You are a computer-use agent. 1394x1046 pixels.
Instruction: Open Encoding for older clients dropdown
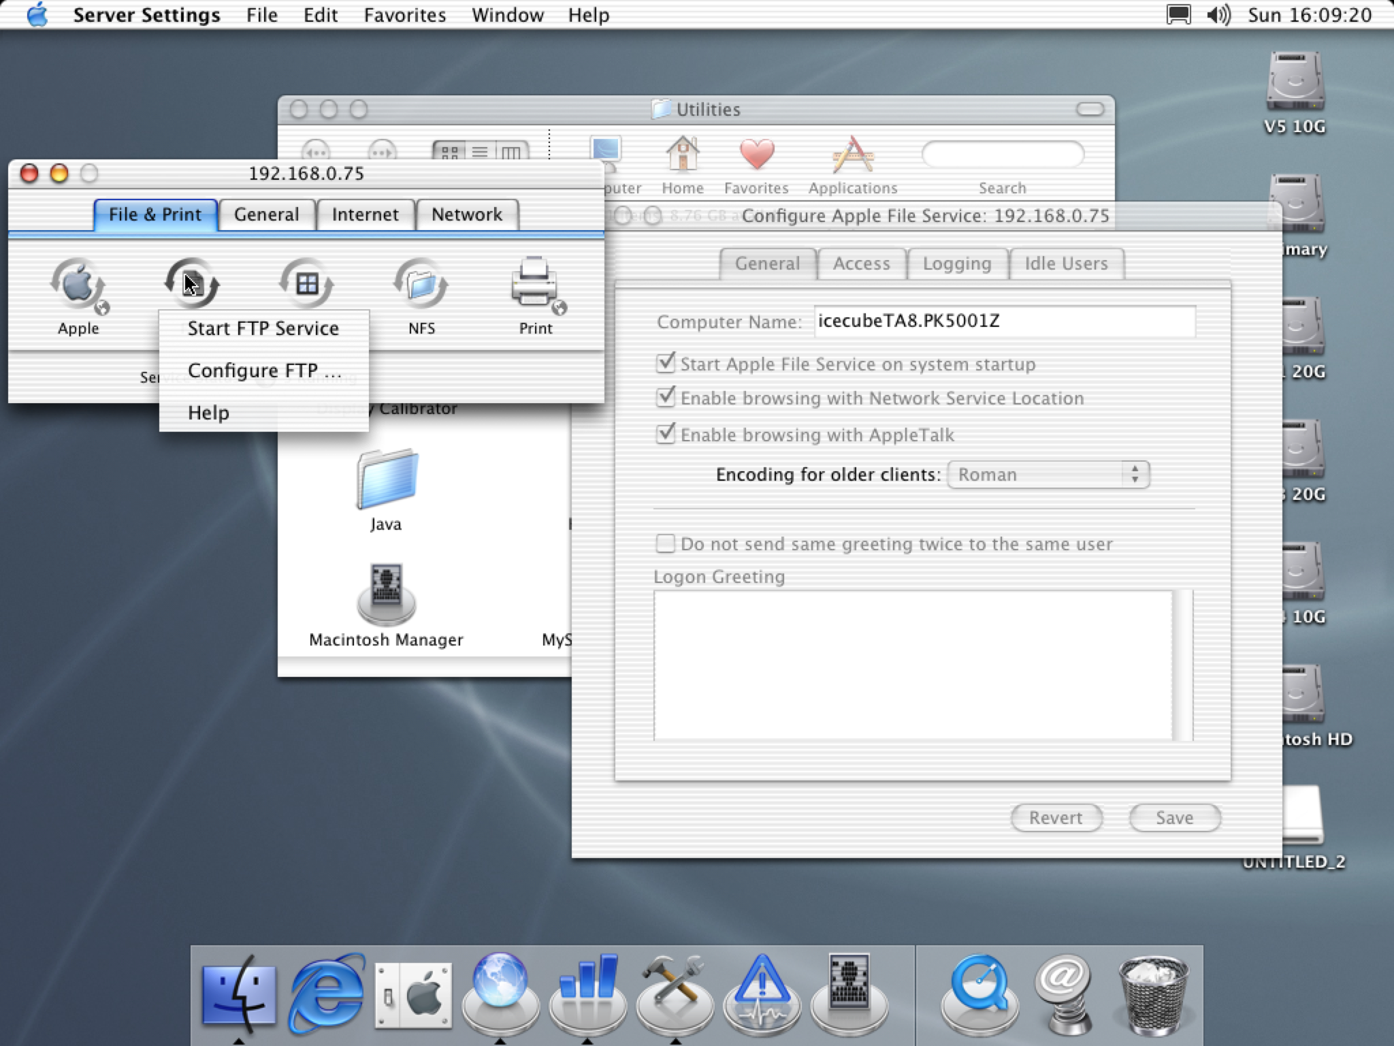point(1048,474)
